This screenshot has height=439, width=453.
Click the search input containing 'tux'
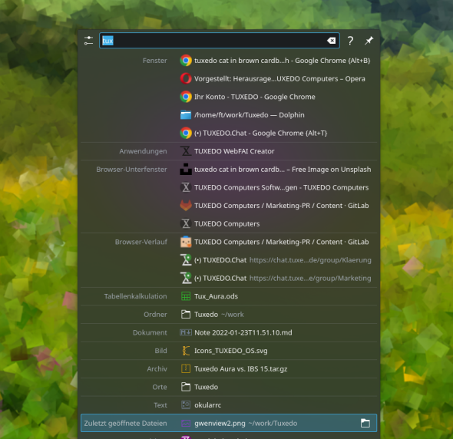(x=220, y=41)
